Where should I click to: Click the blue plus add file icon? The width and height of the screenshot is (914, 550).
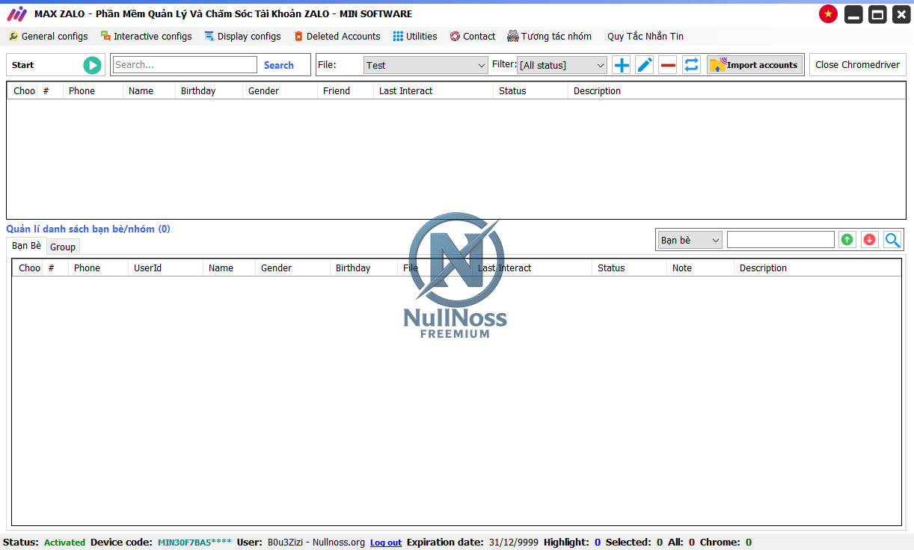point(621,65)
